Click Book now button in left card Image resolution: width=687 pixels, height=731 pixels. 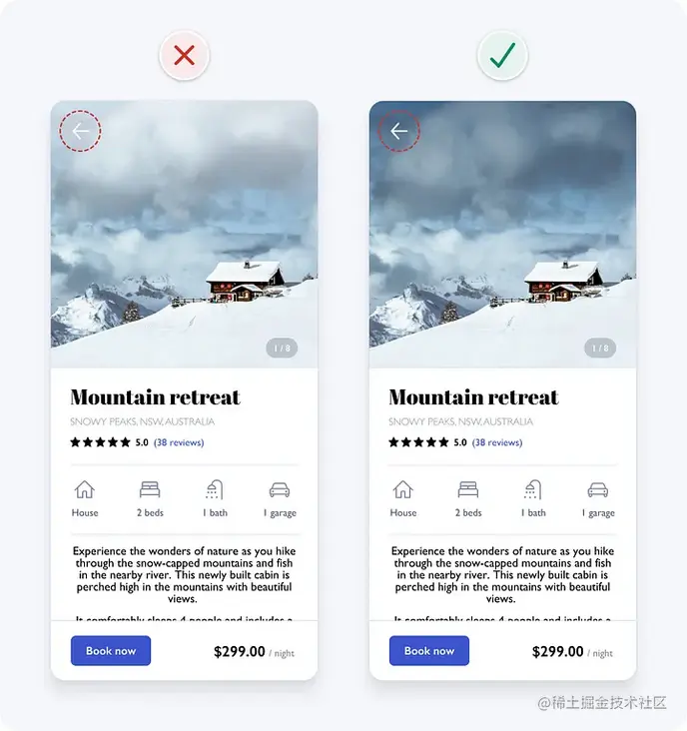coord(111,650)
